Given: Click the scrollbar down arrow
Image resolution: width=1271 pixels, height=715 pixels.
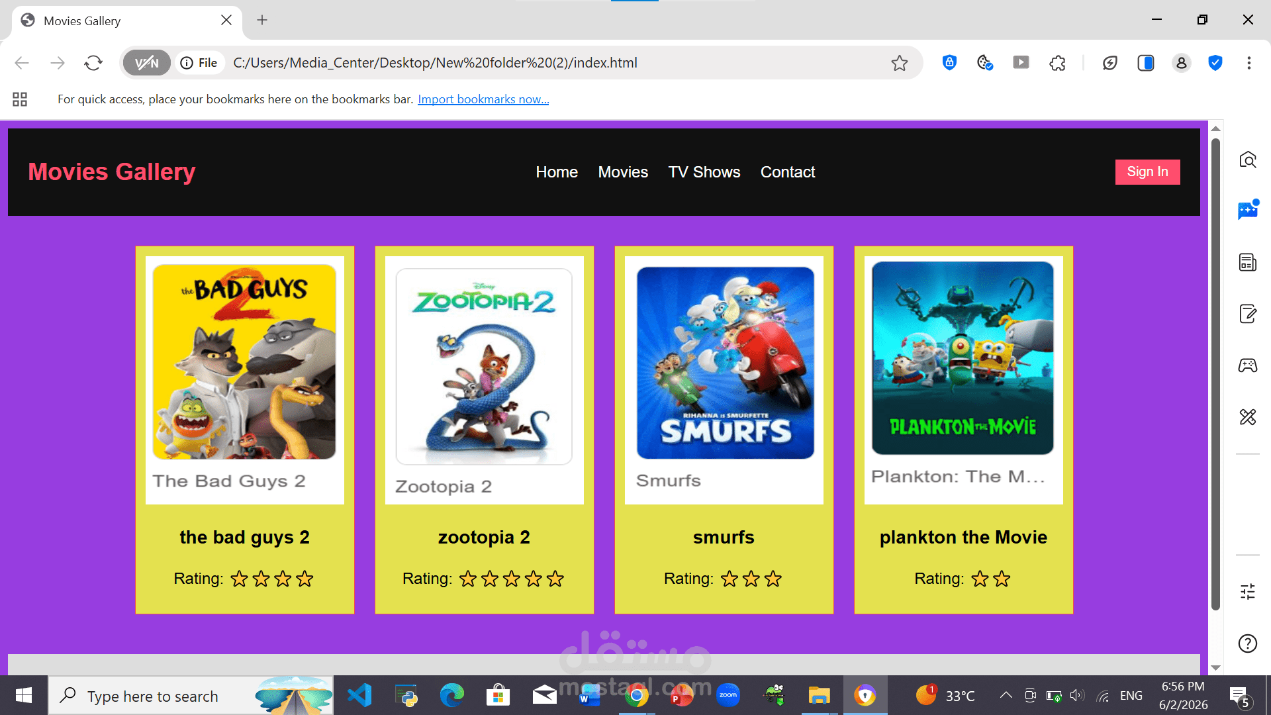Looking at the screenshot, I should coord(1215,668).
